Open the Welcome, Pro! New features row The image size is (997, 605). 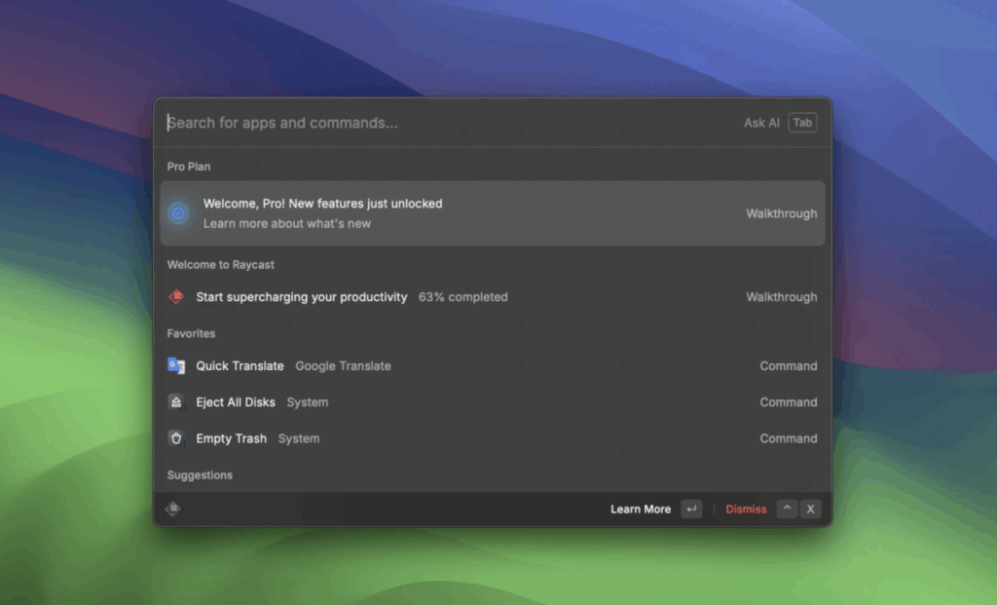click(x=493, y=213)
